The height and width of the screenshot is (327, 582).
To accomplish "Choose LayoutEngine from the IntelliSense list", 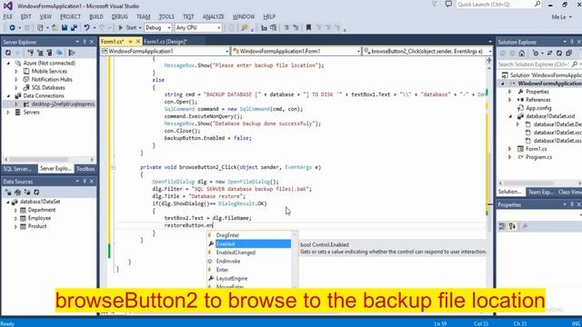I will tap(249, 279).
